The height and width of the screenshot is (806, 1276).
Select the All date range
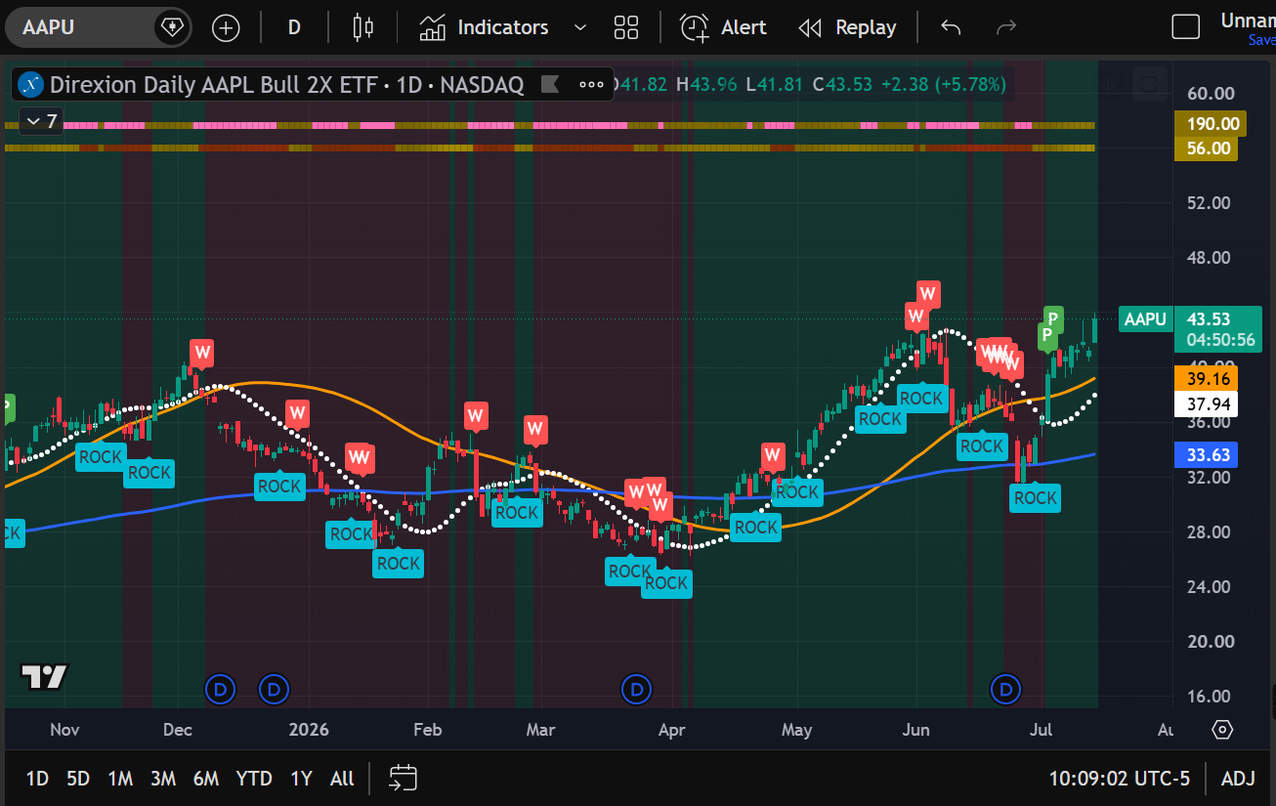342,779
